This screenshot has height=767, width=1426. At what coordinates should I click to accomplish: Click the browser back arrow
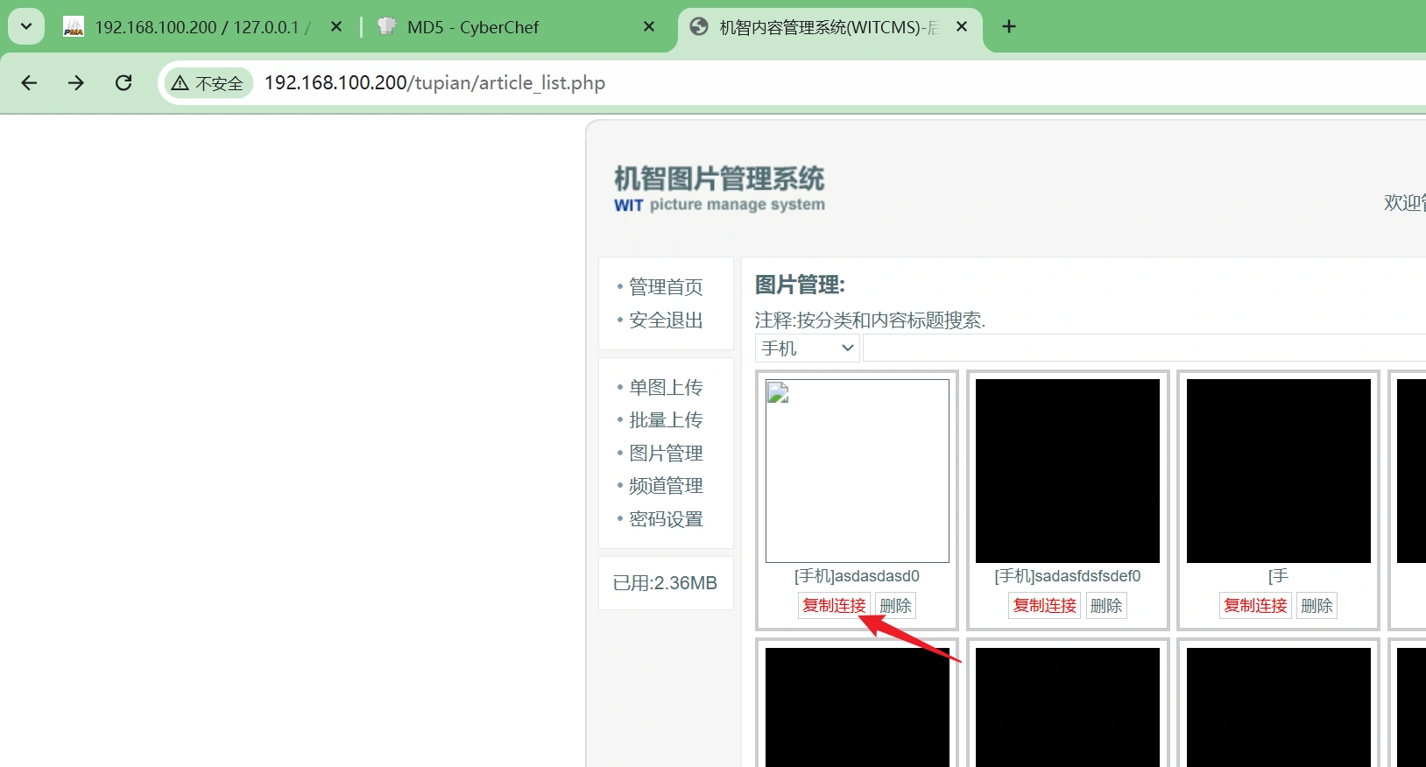coord(29,82)
